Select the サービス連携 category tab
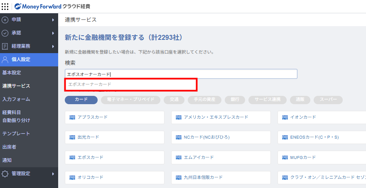366x188 pixels. 268,100
